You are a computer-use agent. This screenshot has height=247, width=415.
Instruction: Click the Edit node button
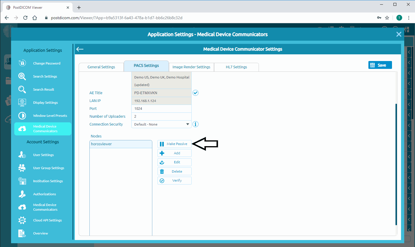click(x=174, y=162)
